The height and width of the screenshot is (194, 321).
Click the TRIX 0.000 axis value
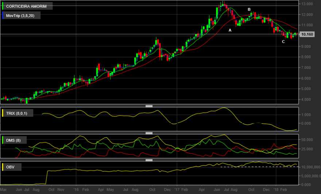tap(306, 123)
